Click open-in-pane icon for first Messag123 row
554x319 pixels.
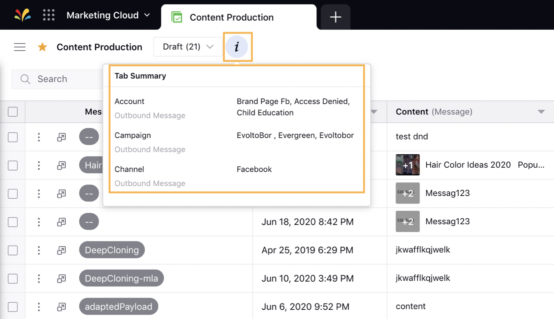62,193
